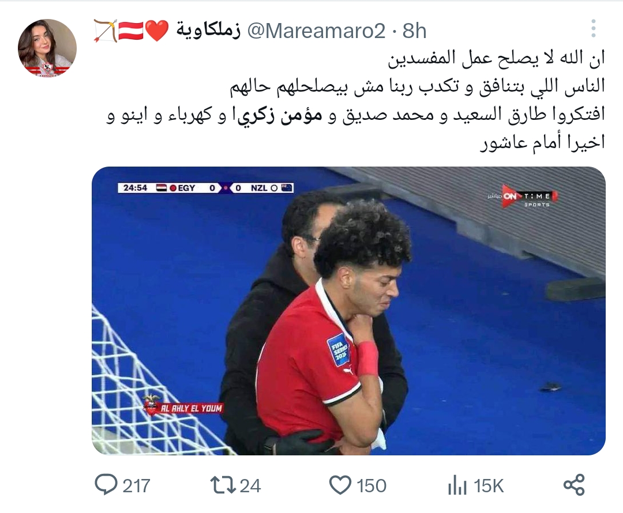Open the view analytics bar-chart icon
Image resolution: width=623 pixels, height=513 pixels.
[x=457, y=485]
